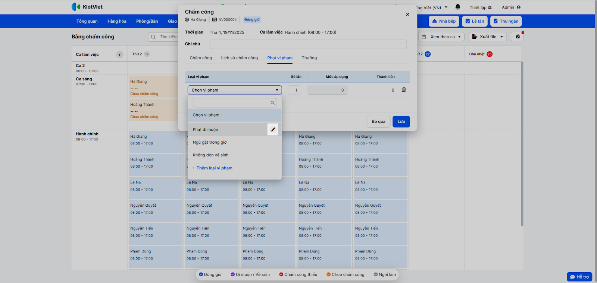
Task: Open the calendar button with red dot
Action: [518, 36]
